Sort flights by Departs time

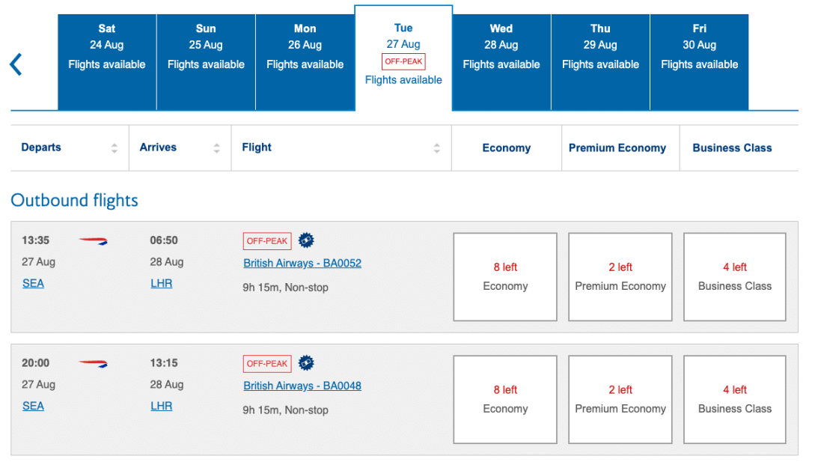pos(116,148)
